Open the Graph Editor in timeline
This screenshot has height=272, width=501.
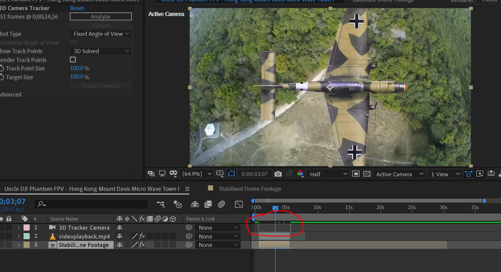(239, 204)
